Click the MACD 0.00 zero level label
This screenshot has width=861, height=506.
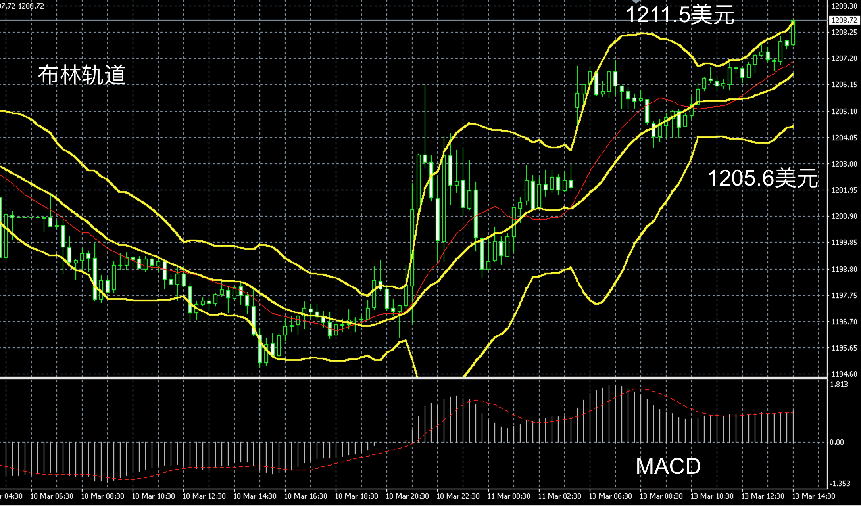click(836, 442)
